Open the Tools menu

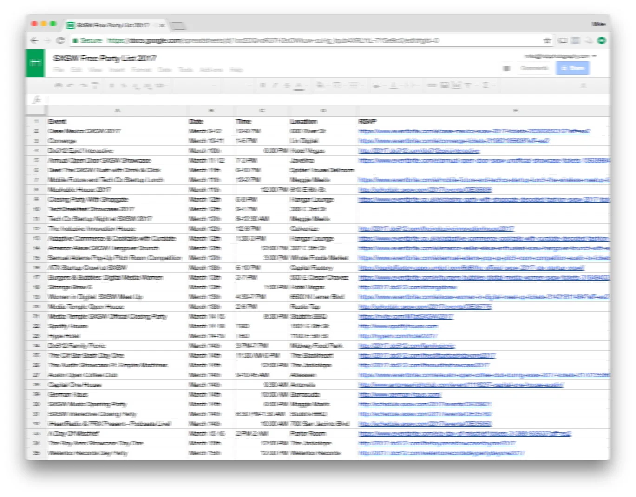pyautogui.click(x=186, y=70)
